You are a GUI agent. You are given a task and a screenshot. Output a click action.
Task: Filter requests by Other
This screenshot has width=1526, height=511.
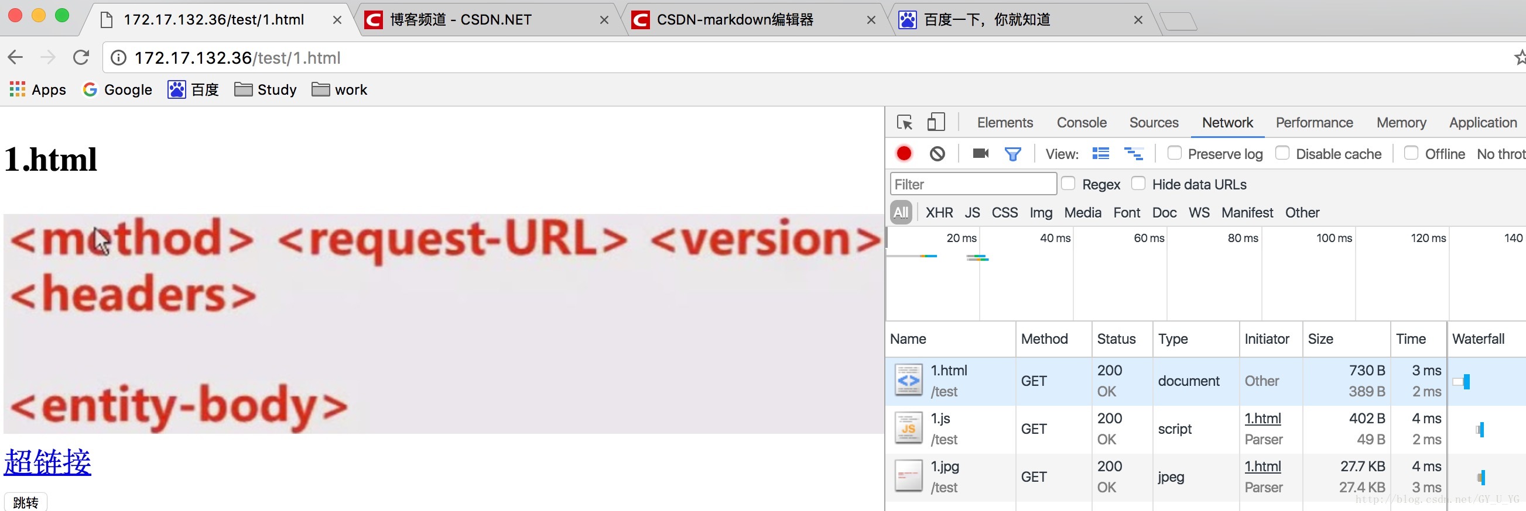tap(1302, 212)
